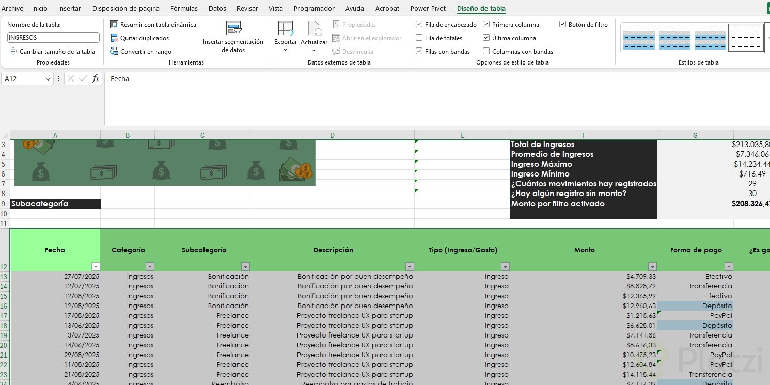Open the Archivo menu
Viewport: 770px width, 385px height.
pyautogui.click(x=12, y=8)
